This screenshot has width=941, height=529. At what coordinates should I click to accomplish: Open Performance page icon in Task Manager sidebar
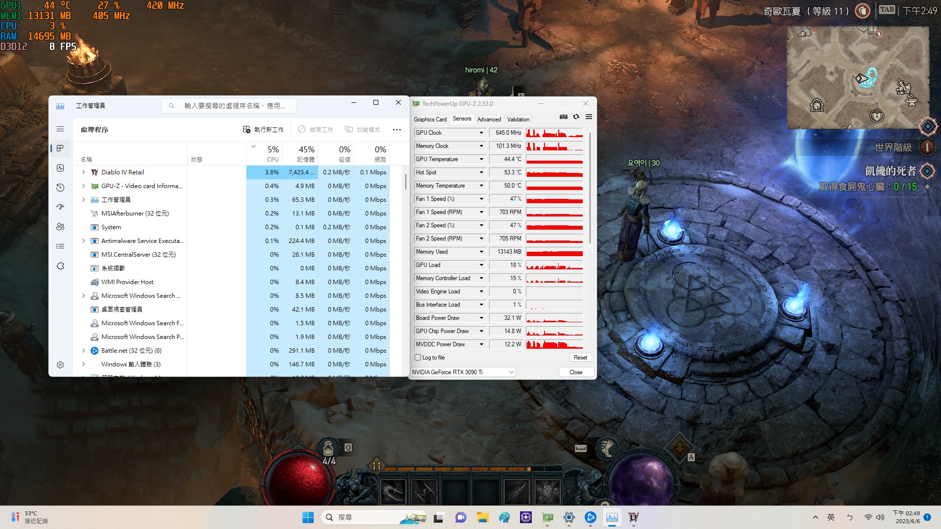tap(60, 168)
